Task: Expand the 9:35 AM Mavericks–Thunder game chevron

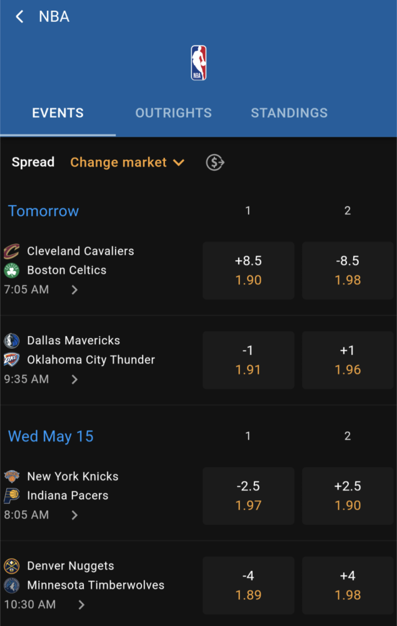Action: 74,379
